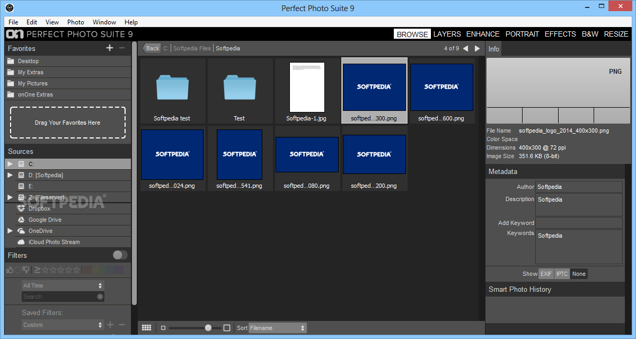Open the File menu
Viewport: 636px width, 339px height.
[13, 22]
